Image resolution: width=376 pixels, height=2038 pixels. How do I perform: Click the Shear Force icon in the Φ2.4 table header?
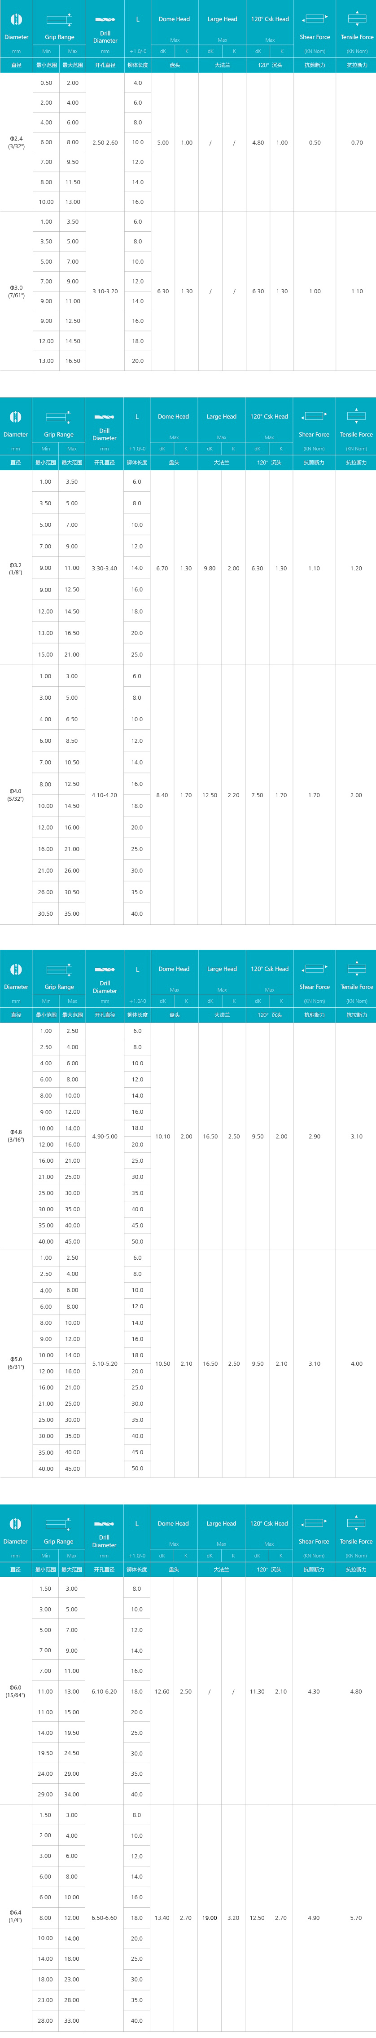[x=315, y=19]
